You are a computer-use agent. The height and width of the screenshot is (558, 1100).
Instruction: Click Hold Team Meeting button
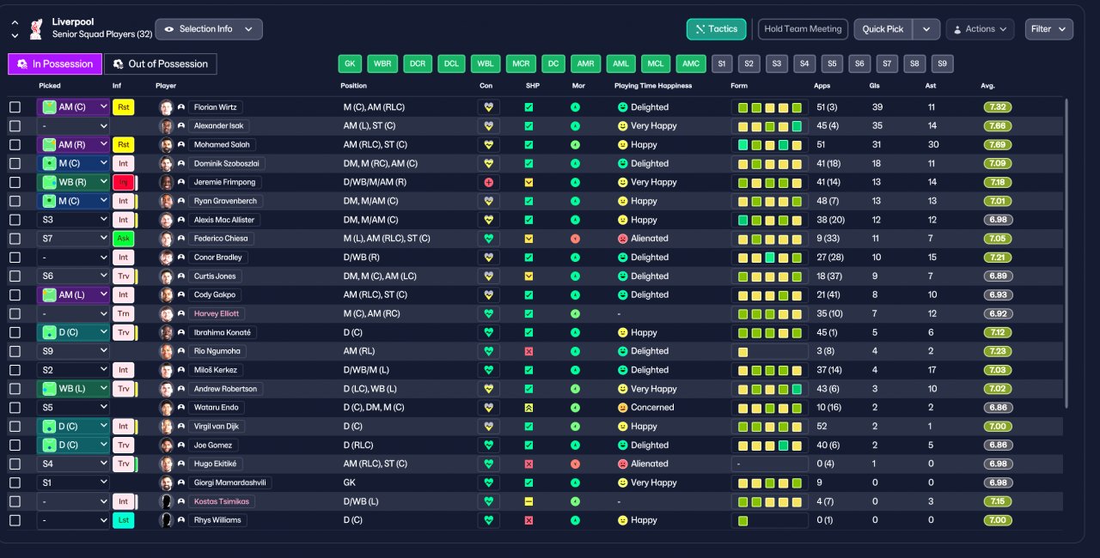click(x=803, y=29)
